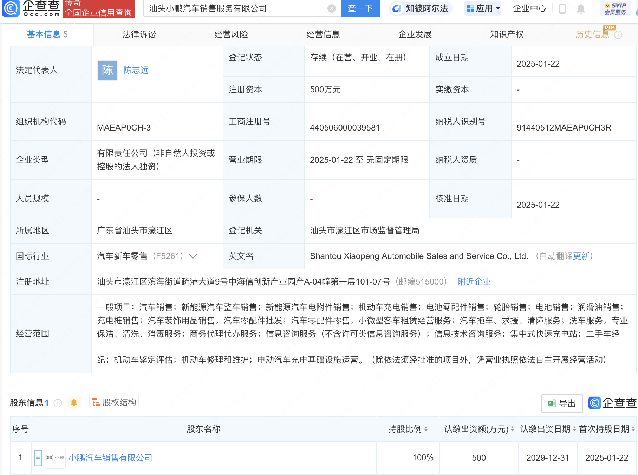The height and width of the screenshot is (475, 638).
Task: Click 更新 next to automatic translation
Action: 581,256
